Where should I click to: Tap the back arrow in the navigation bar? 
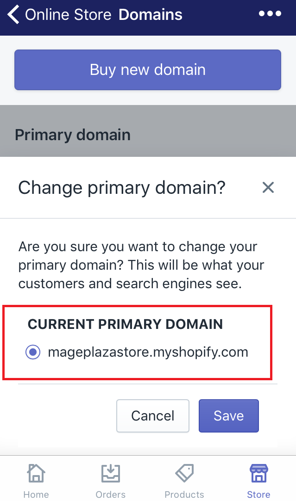point(13,14)
